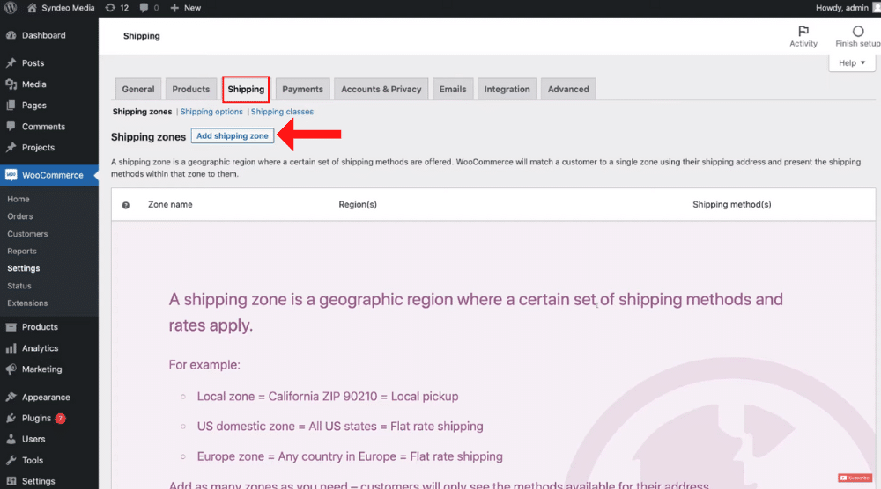
Task: Click the Projects pin icon
Action: pyautogui.click(x=11, y=148)
